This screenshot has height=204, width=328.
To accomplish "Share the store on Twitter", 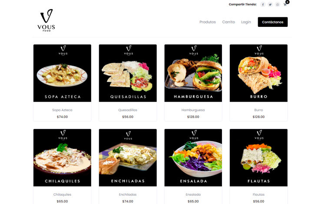I will 270,4.
